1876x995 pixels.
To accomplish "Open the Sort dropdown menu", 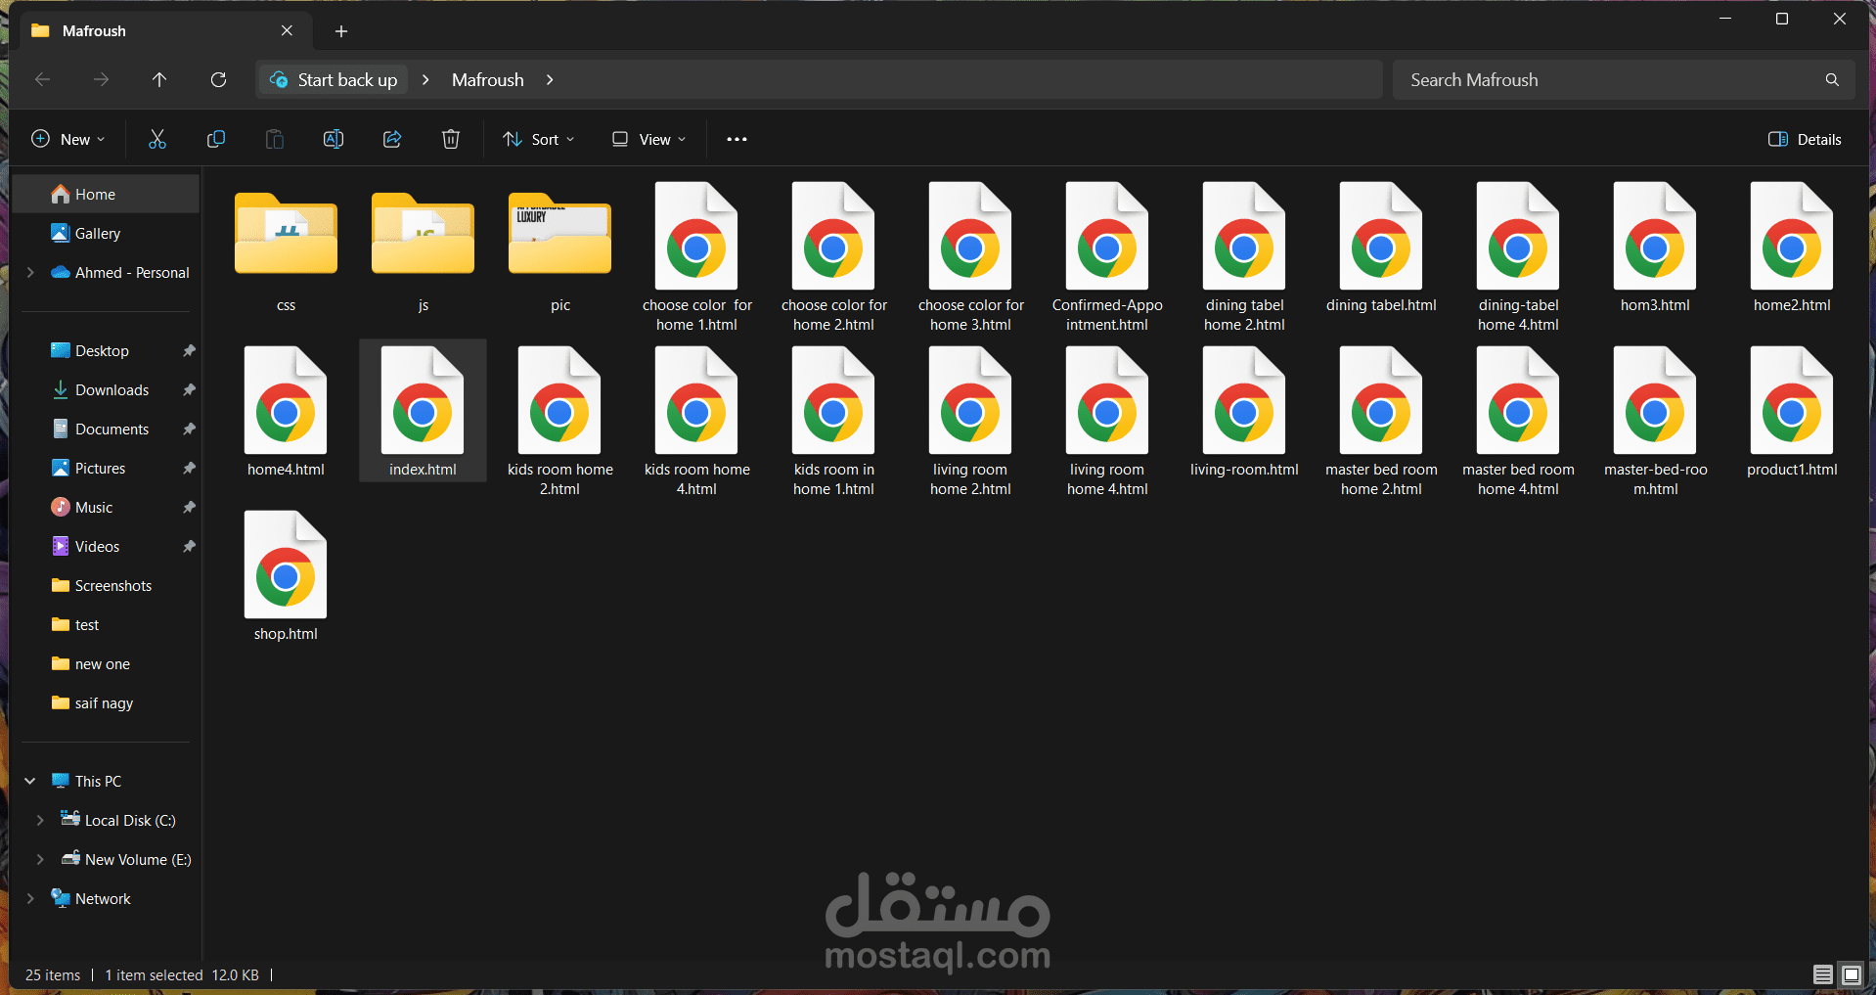I will tap(539, 139).
